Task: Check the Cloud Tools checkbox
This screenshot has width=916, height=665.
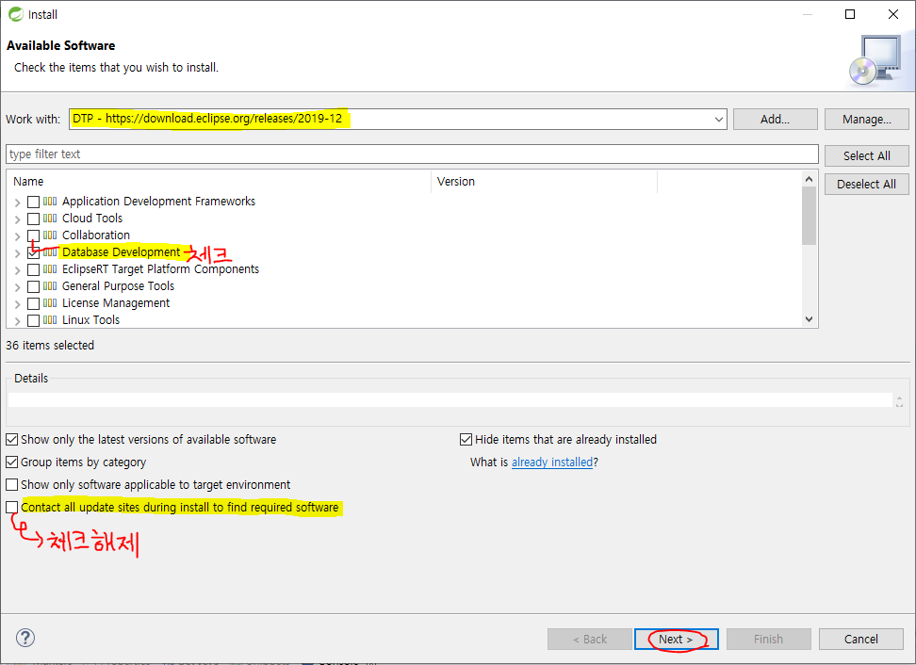Action: [33, 219]
